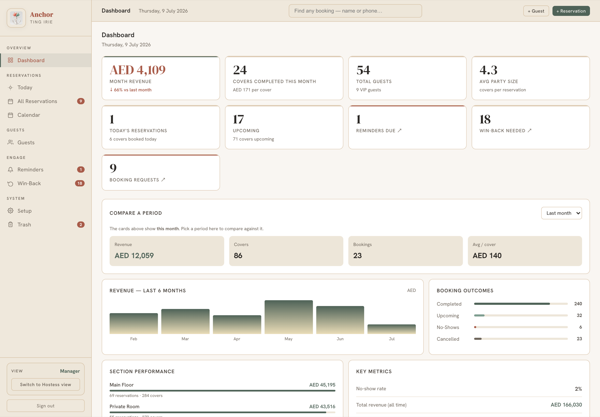Click the Anchor flower logo icon
600x417 pixels.
click(x=16, y=18)
